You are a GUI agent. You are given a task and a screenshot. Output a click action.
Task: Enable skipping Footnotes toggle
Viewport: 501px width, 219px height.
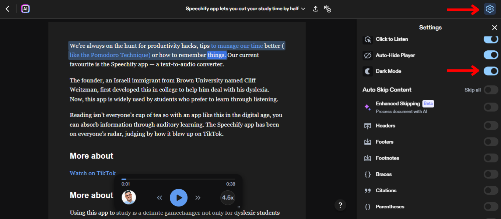coord(491,158)
